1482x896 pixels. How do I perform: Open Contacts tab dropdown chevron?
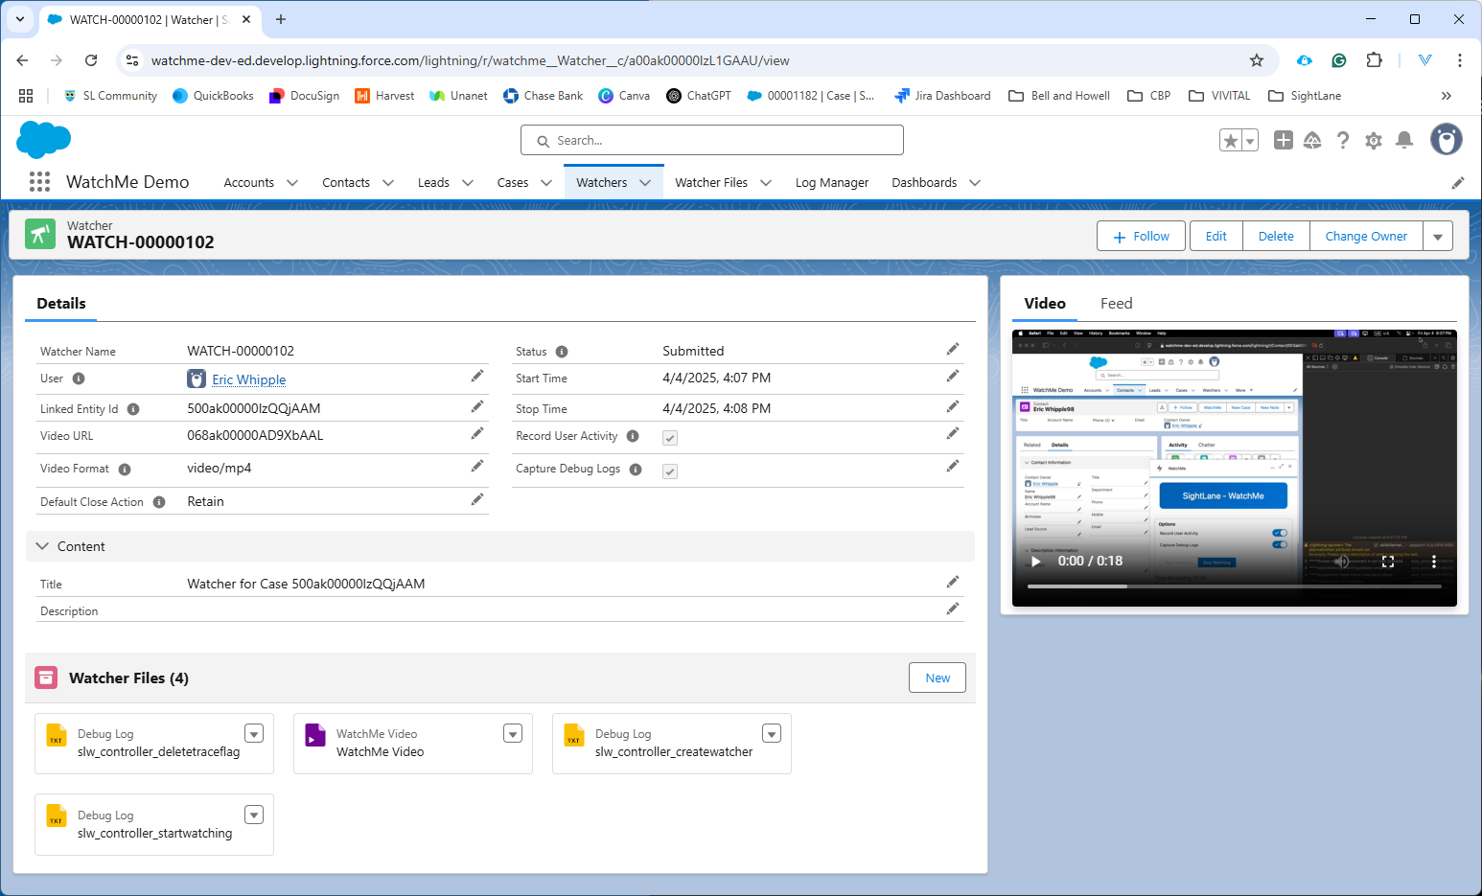point(388,183)
